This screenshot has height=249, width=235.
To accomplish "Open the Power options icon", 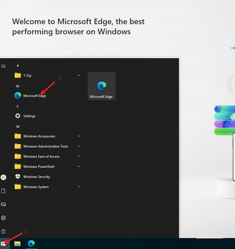I will (x=3, y=231).
